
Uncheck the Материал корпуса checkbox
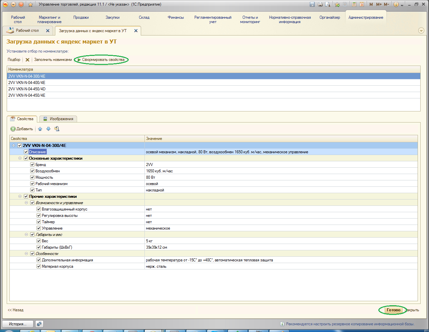coord(39,266)
